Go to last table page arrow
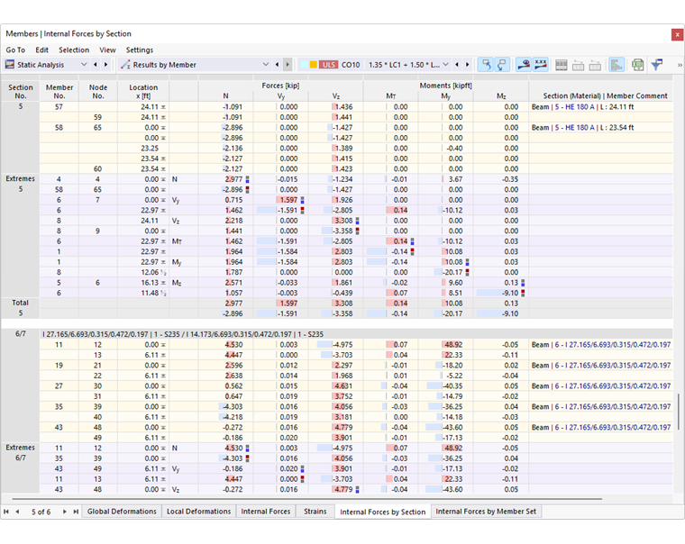Viewport: 685px width, 544px height. coord(76,512)
